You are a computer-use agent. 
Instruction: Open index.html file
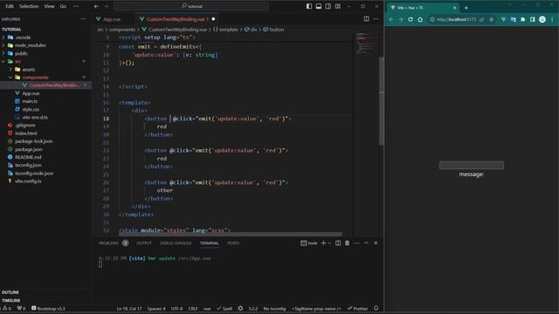tap(25, 133)
